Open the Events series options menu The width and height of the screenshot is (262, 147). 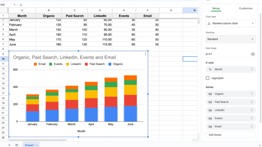coord(252,118)
